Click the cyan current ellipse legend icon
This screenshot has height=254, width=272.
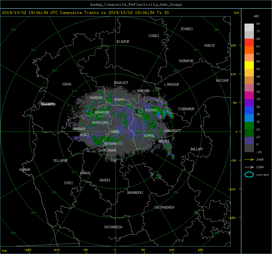[249, 175]
